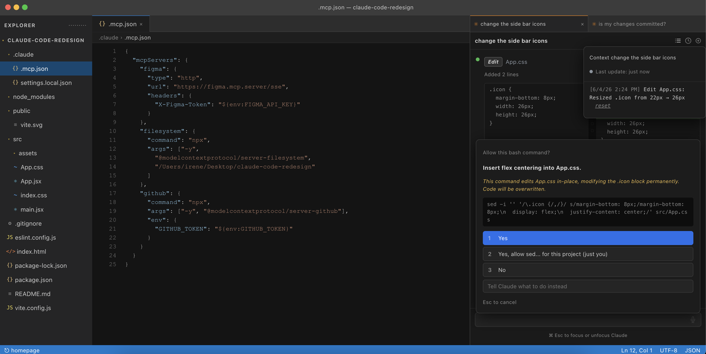The image size is (706, 354).
Task: Click the homepage branch icon in status bar
Action: [6, 350]
